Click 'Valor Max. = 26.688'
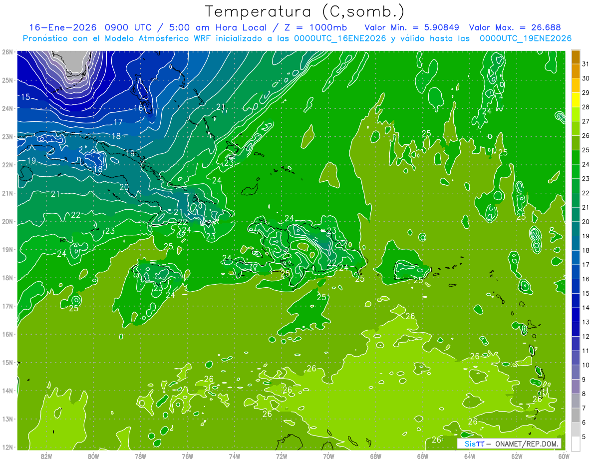The width and height of the screenshot is (599, 463). coord(516,27)
